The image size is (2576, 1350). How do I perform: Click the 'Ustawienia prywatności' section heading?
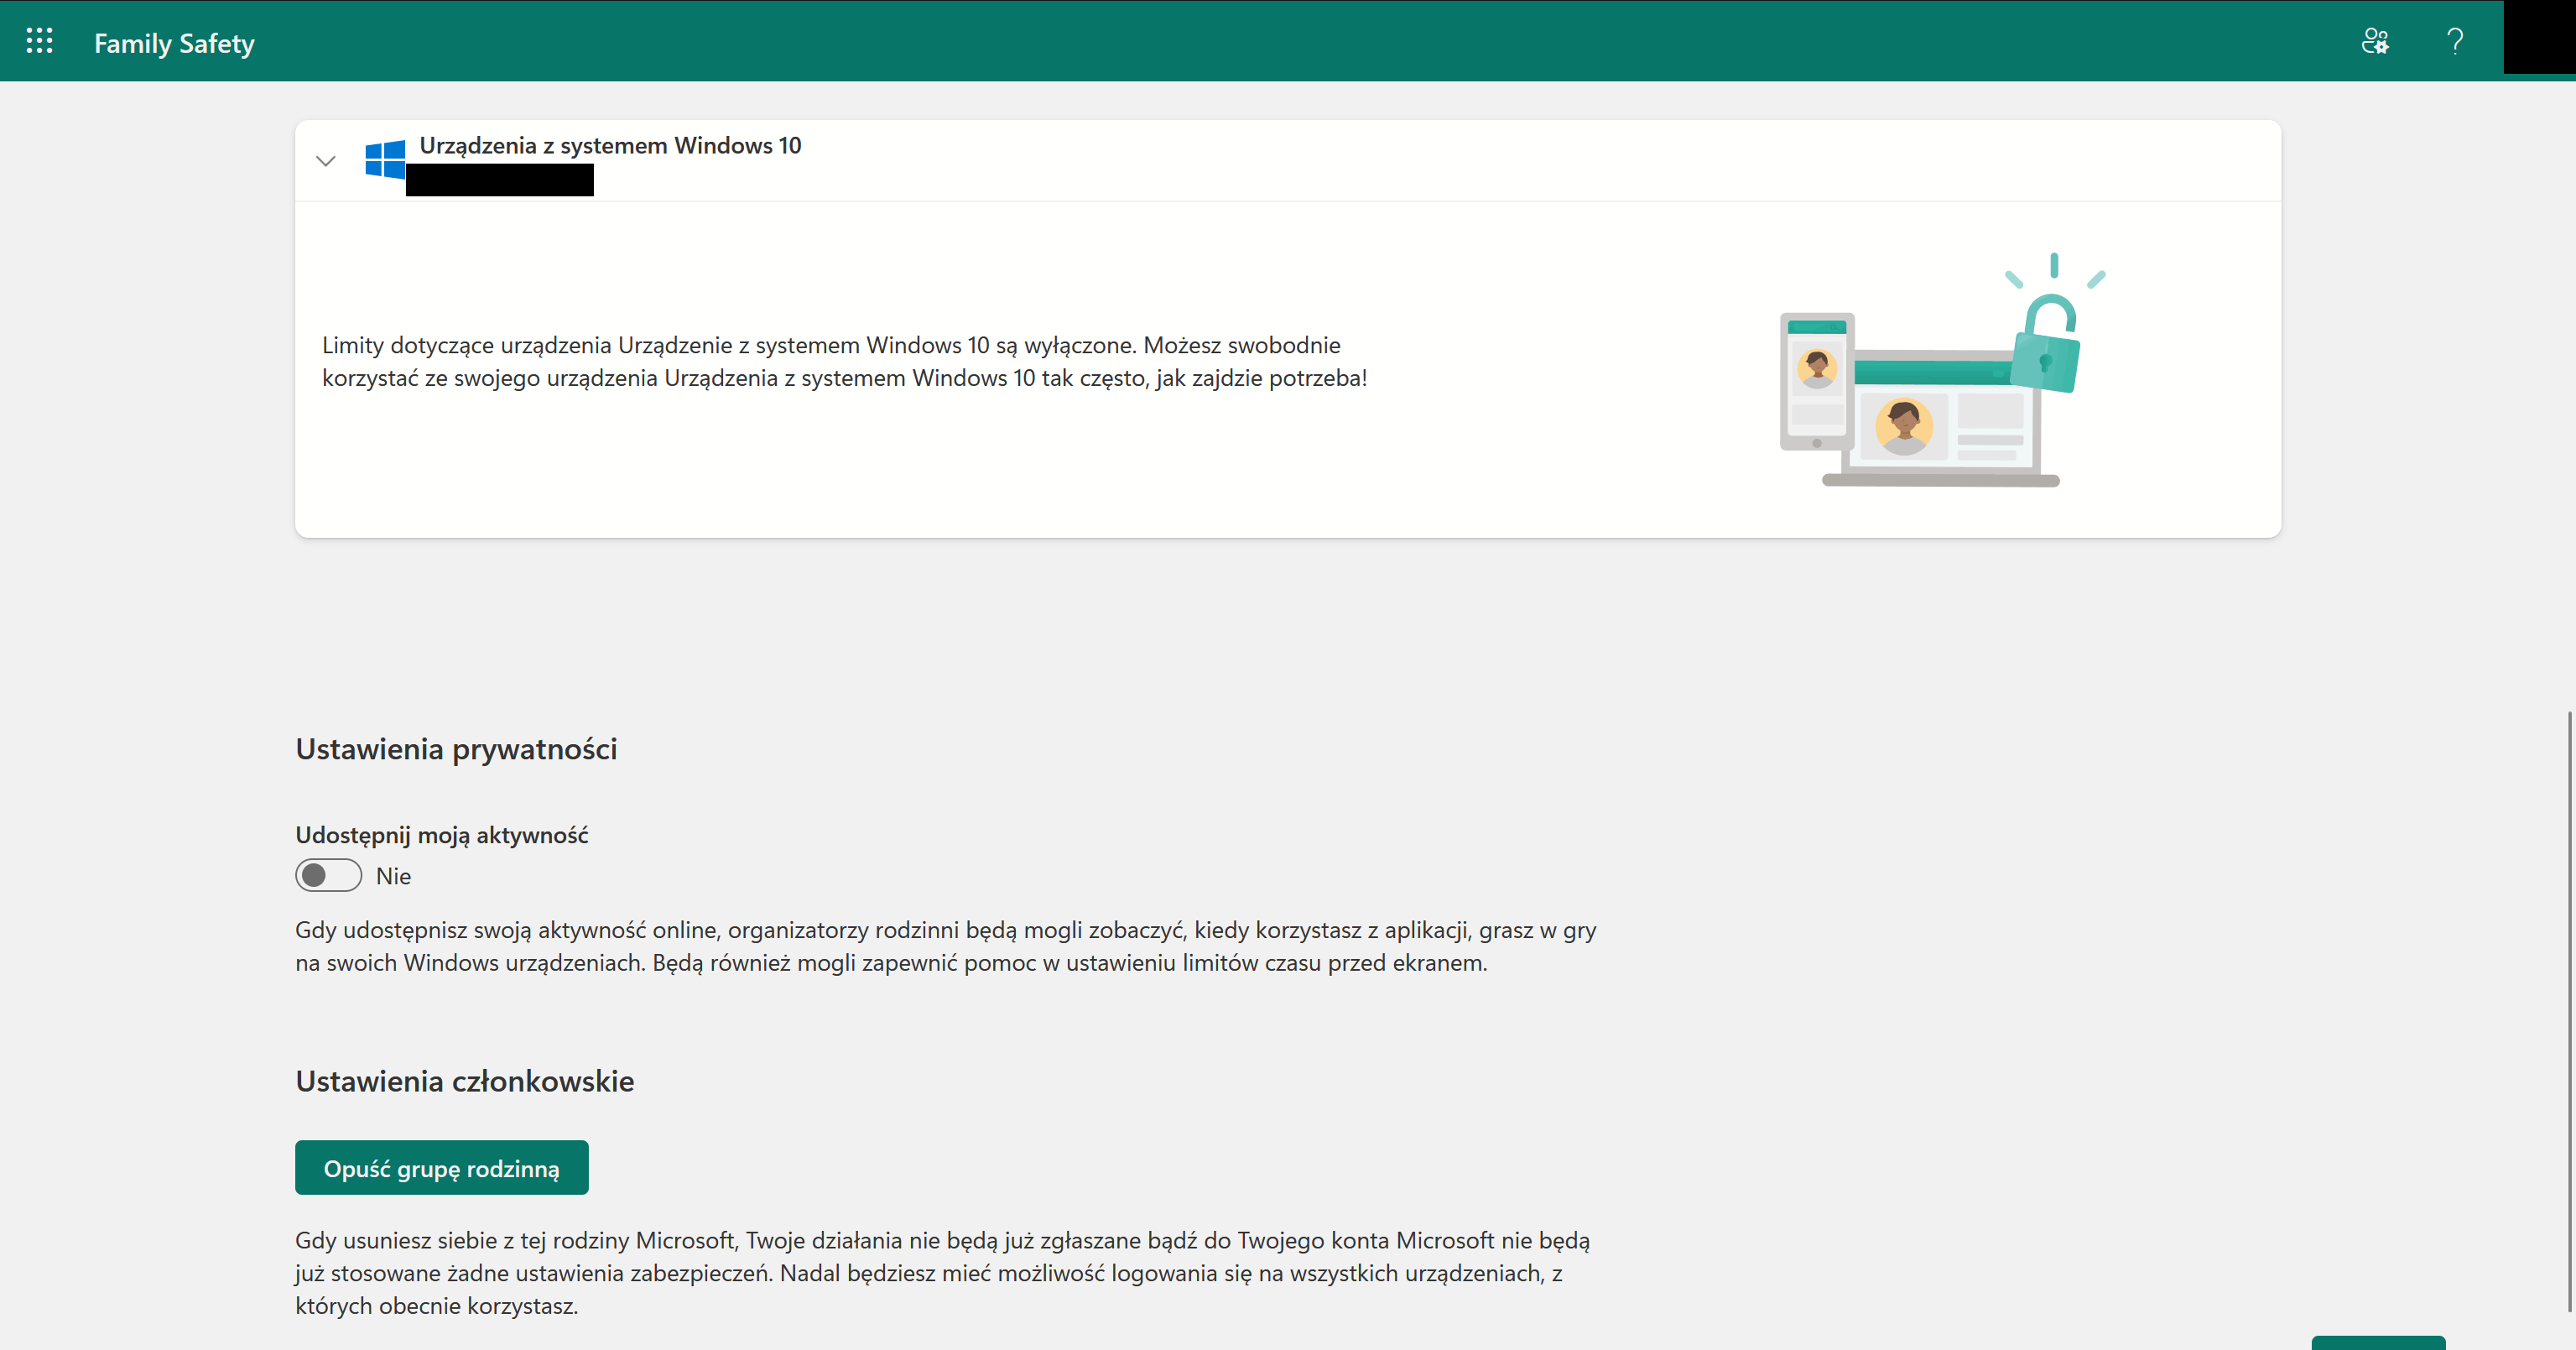coord(456,749)
